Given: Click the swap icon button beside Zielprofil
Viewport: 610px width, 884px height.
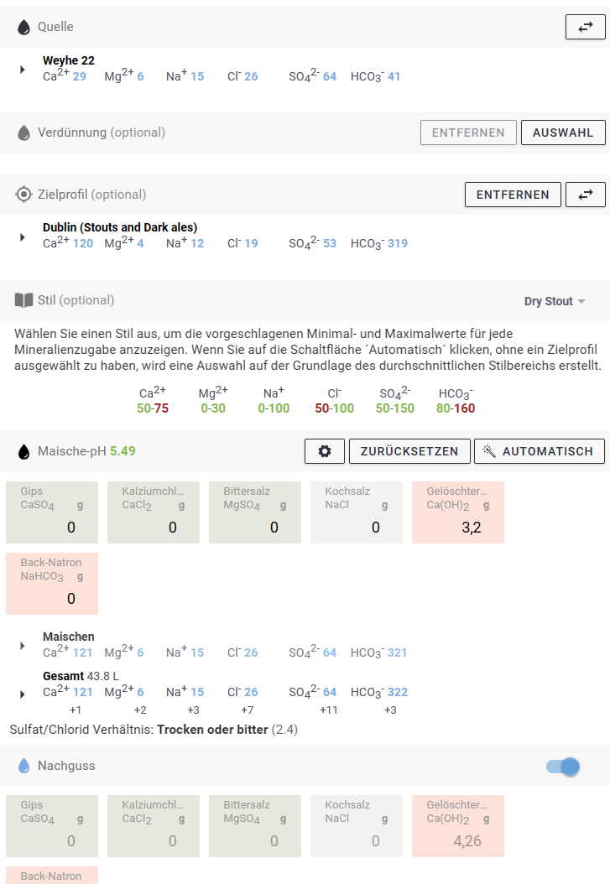Looking at the screenshot, I should pos(585,195).
